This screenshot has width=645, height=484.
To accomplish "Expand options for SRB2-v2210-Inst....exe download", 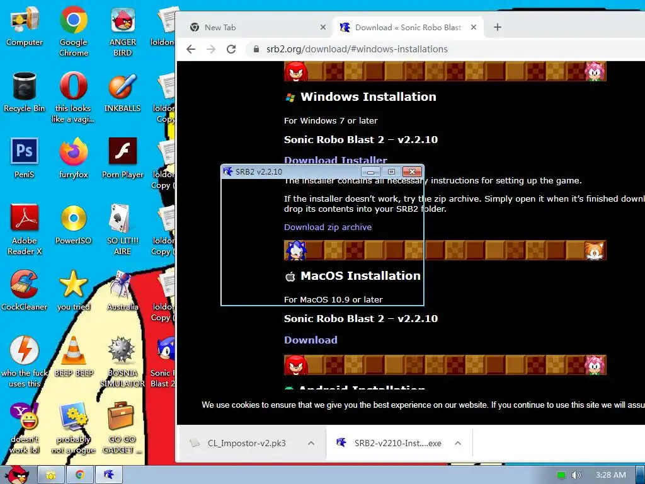I will 458,443.
